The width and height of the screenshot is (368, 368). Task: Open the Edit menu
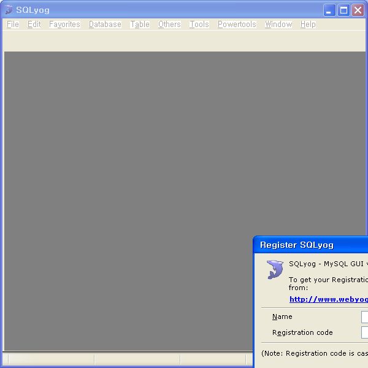34,25
